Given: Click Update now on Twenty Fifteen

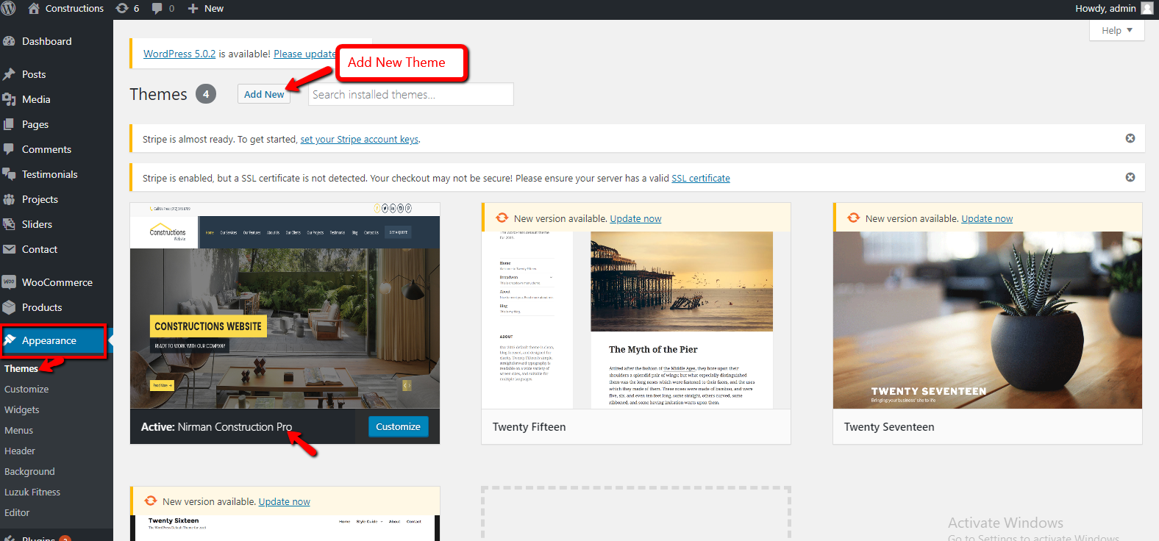Looking at the screenshot, I should [x=635, y=218].
